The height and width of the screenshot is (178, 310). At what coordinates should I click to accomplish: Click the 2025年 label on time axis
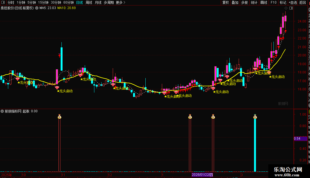(x=7, y=175)
